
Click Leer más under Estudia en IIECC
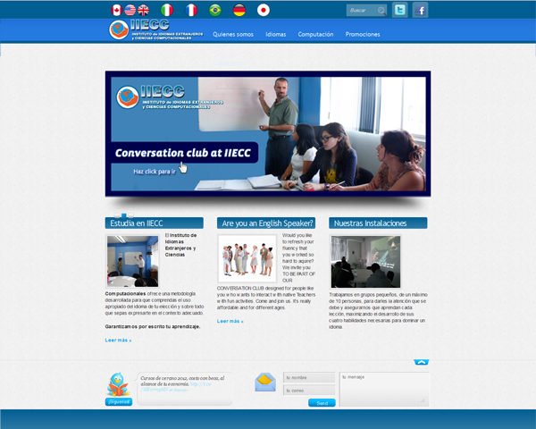pos(118,340)
